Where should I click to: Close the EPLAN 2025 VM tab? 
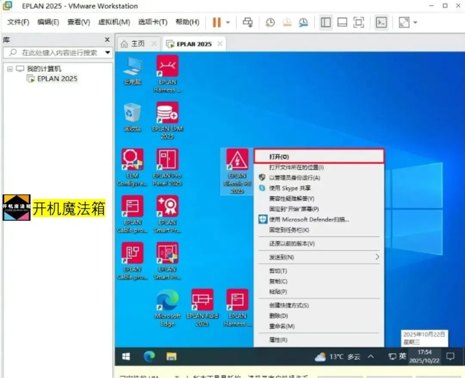[220, 44]
